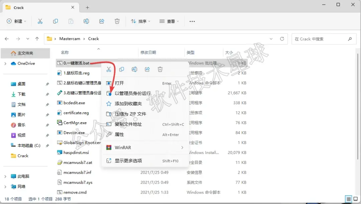Choose 显示更多选项 in the context menu

point(145,161)
